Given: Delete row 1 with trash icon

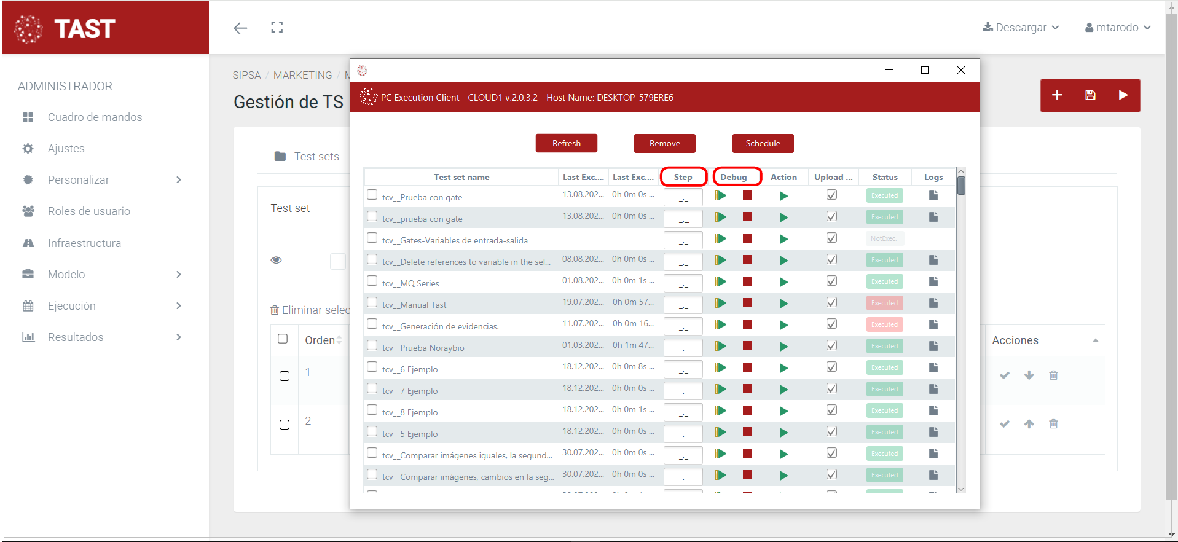Looking at the screenshot, I should click(x=1053, y=375).
